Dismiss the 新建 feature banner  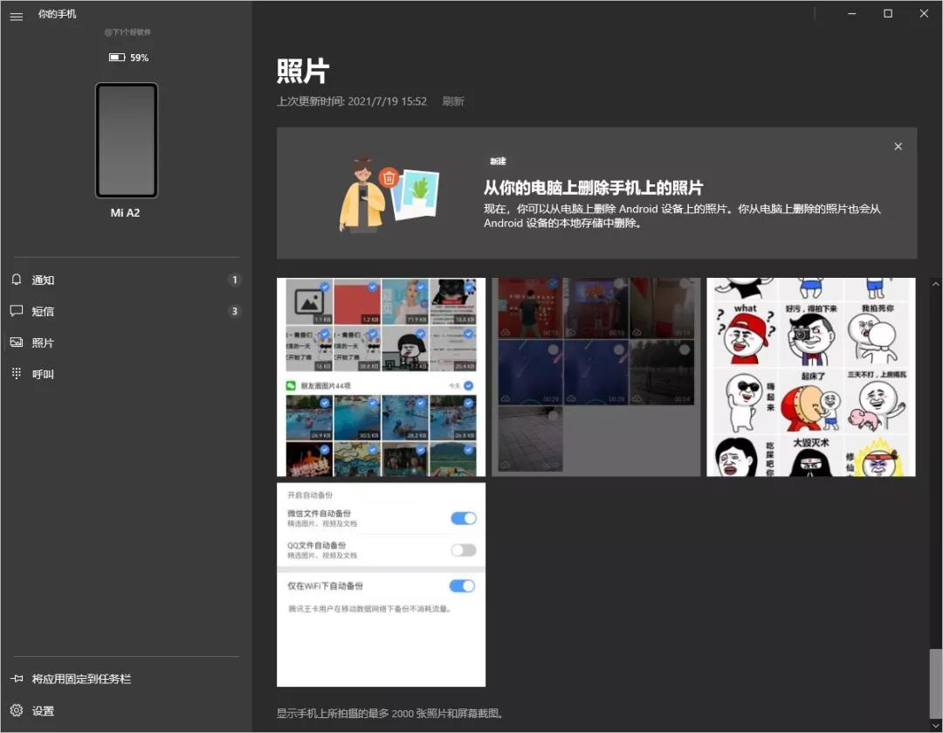click(x=898, y=146)
